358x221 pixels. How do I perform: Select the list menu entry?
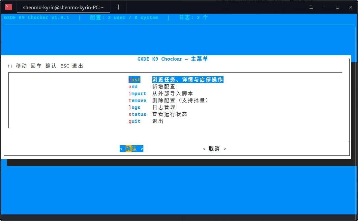pos(134,80)
